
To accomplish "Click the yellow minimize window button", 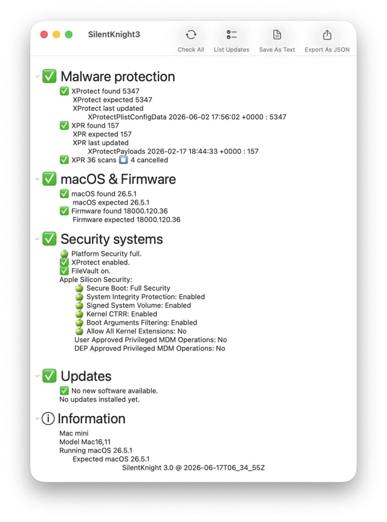I will pos(56,35).
